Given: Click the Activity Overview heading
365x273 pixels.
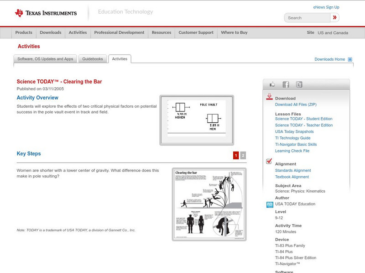Looking at the screenshot, I should point(37,98).
